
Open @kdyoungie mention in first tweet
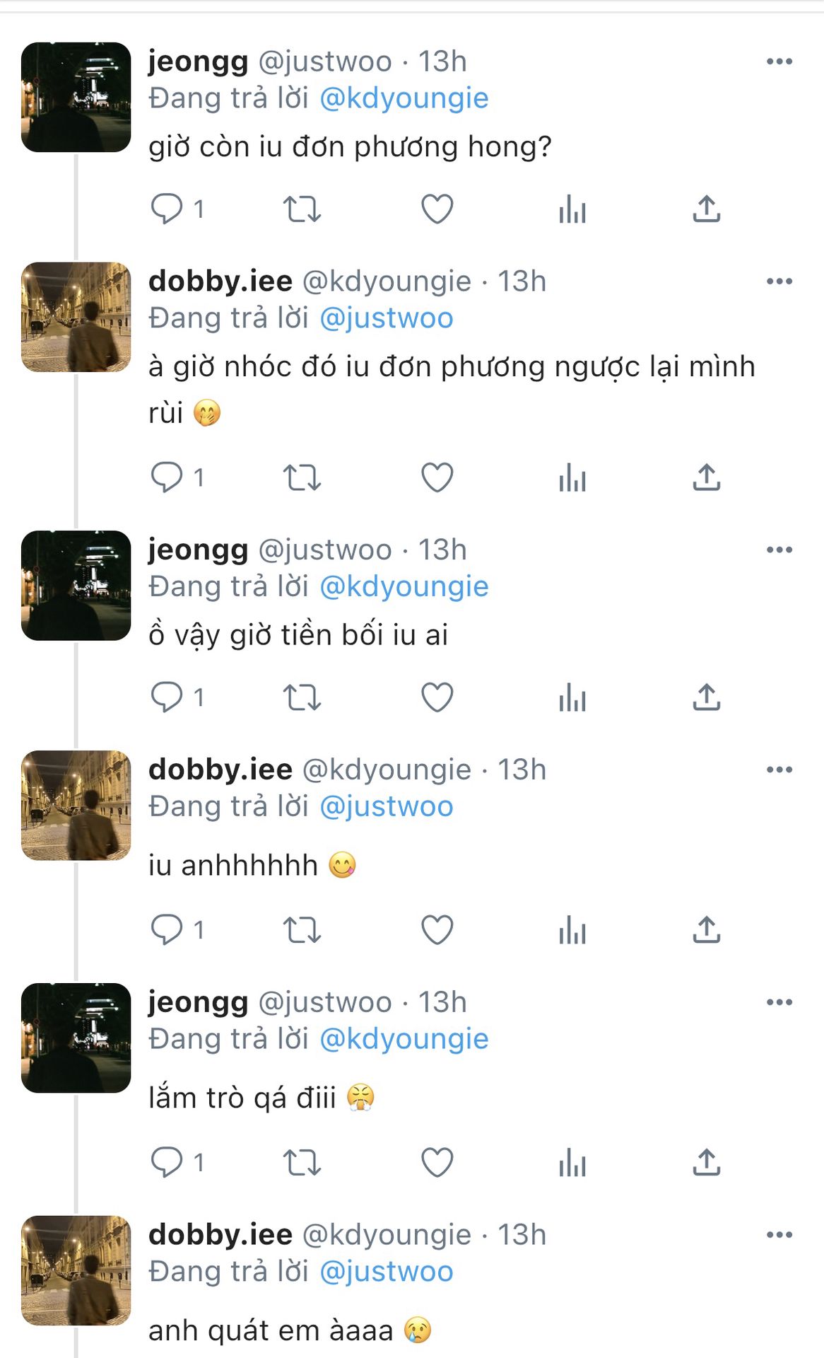(x=404, y=98)
